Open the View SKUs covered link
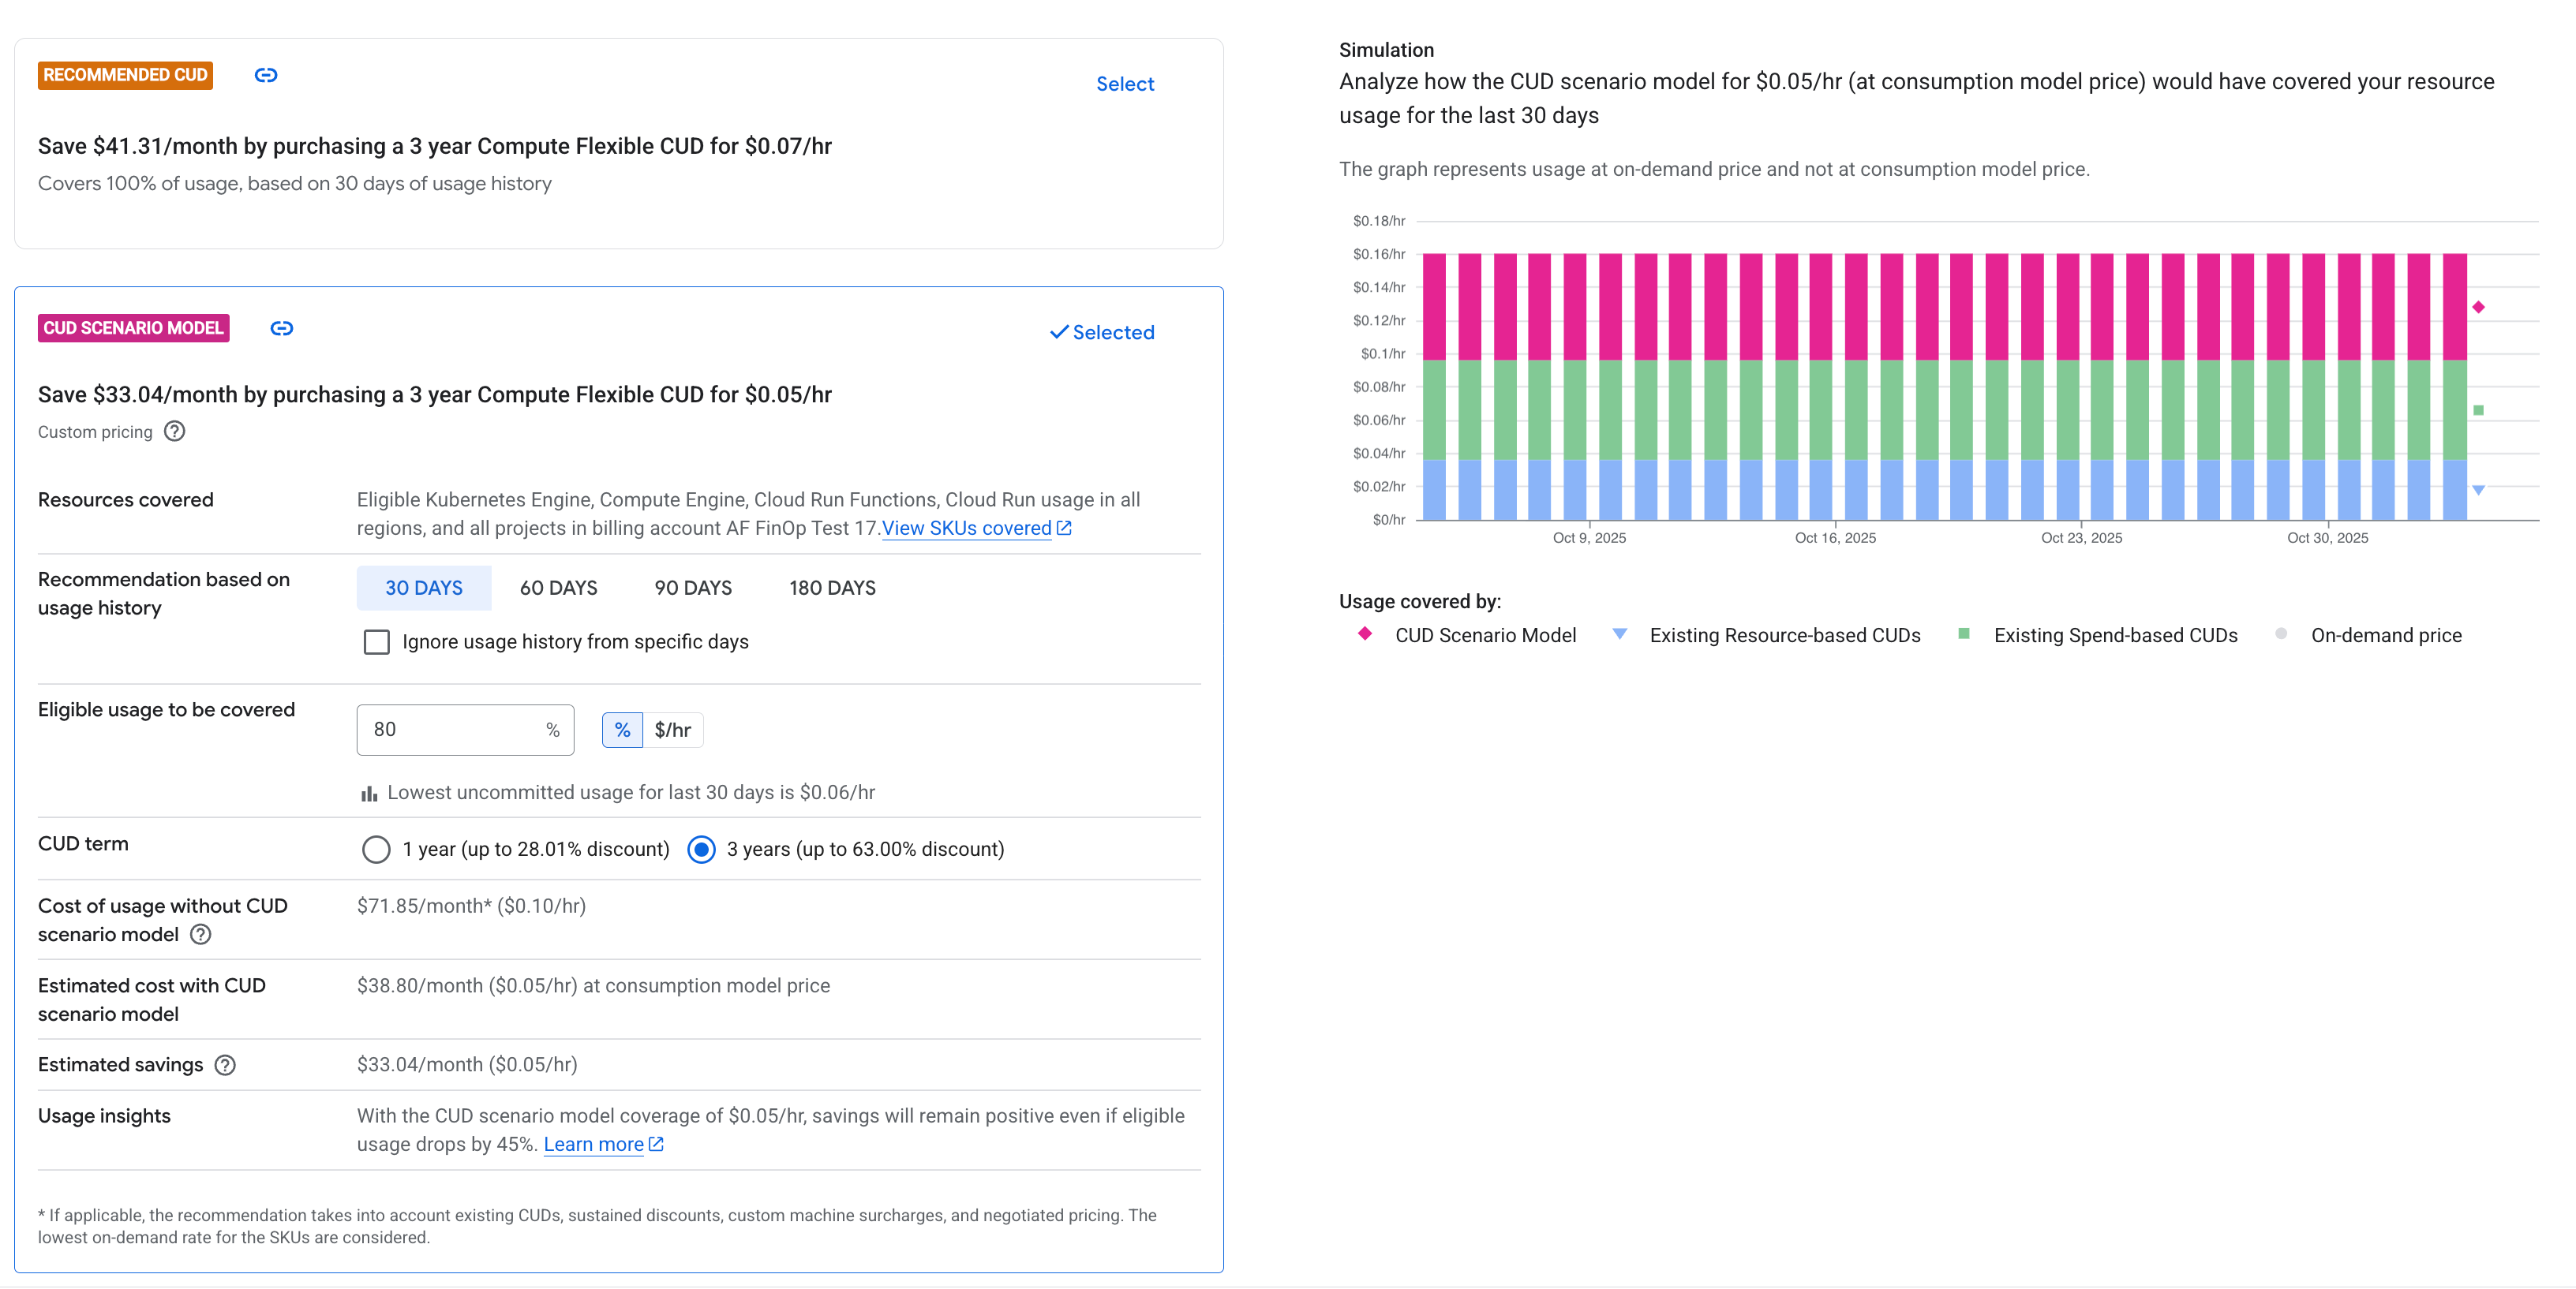This screenshot has height=1289, width=2576. coord(967,528)
